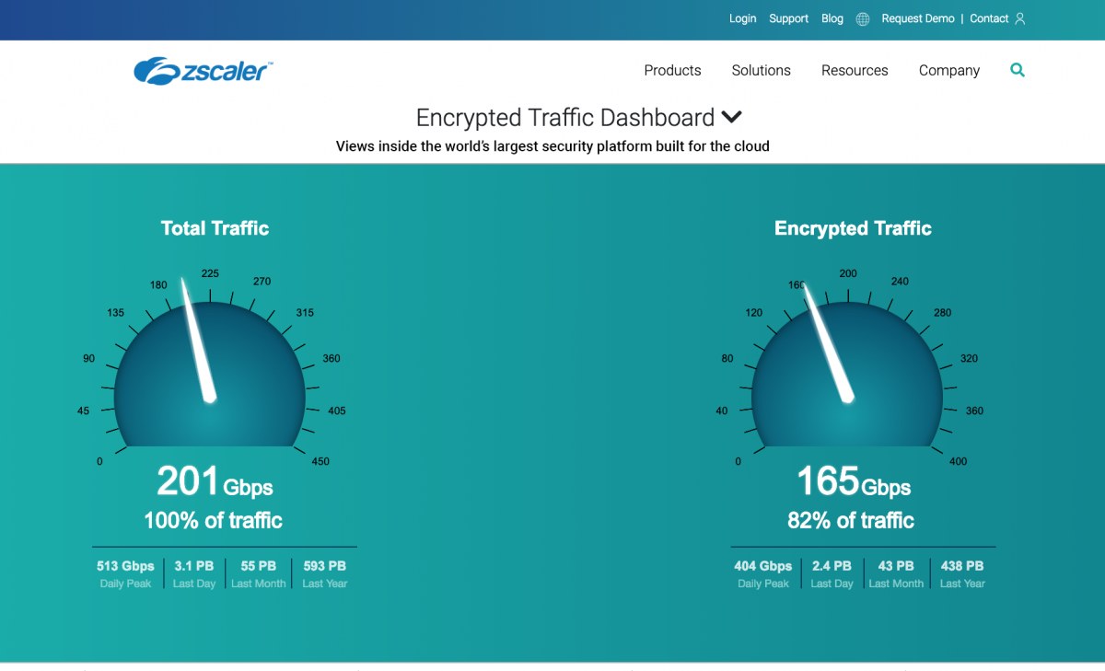Open the Solutions menu

(761, 71)
